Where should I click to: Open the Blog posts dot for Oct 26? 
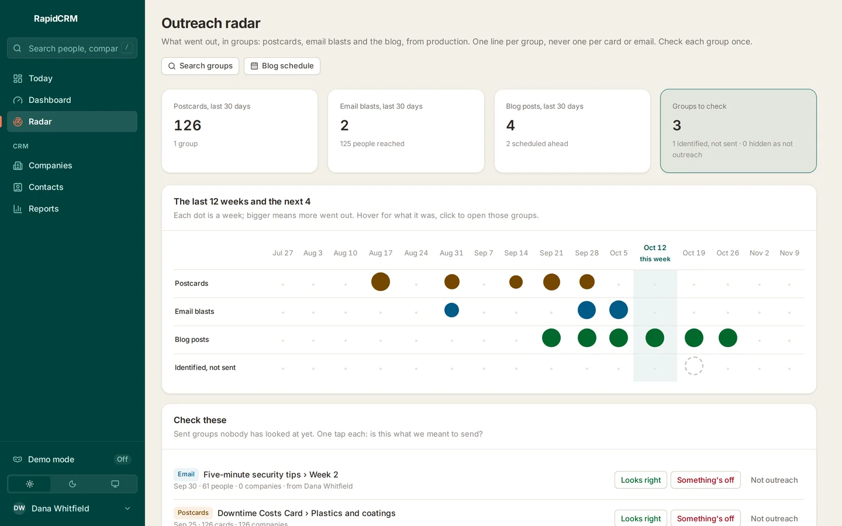coord(728,338)
